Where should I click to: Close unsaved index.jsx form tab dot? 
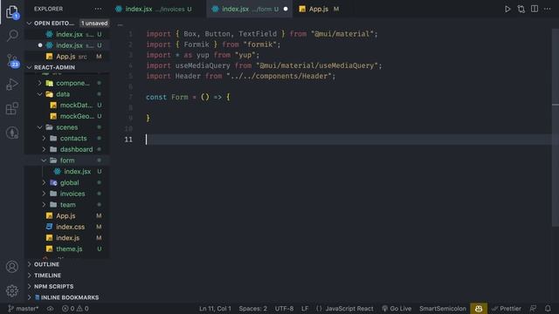(286, 9)
